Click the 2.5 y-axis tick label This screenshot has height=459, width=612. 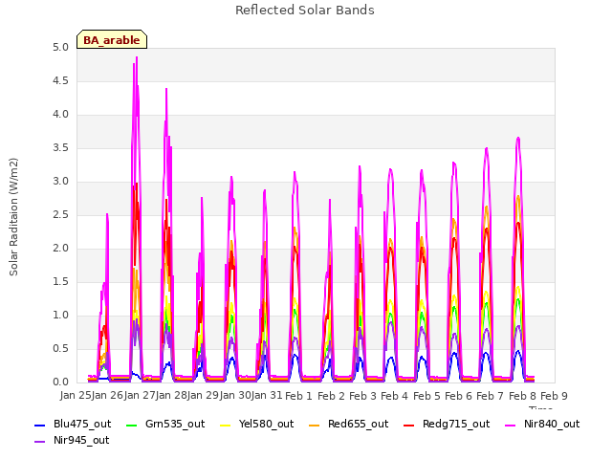(60, 214)
